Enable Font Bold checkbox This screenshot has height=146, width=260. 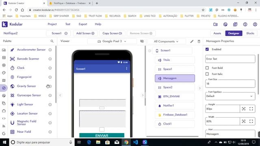[x=207, y=68]
